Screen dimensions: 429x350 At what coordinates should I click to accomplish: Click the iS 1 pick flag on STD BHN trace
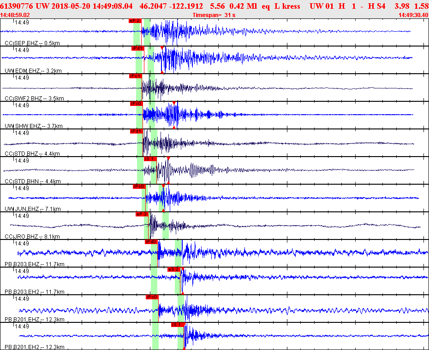point(150,159)
